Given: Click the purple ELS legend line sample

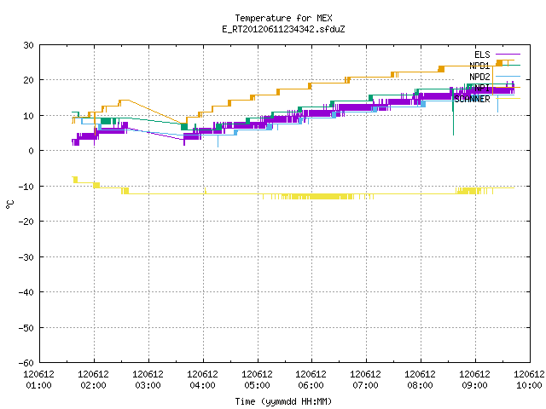Looking at the screenshot, I should [x=508, y=55].
